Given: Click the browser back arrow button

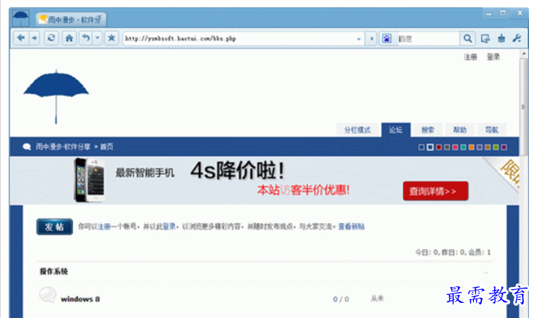Looking at the screenshot, I should [20, 38].
